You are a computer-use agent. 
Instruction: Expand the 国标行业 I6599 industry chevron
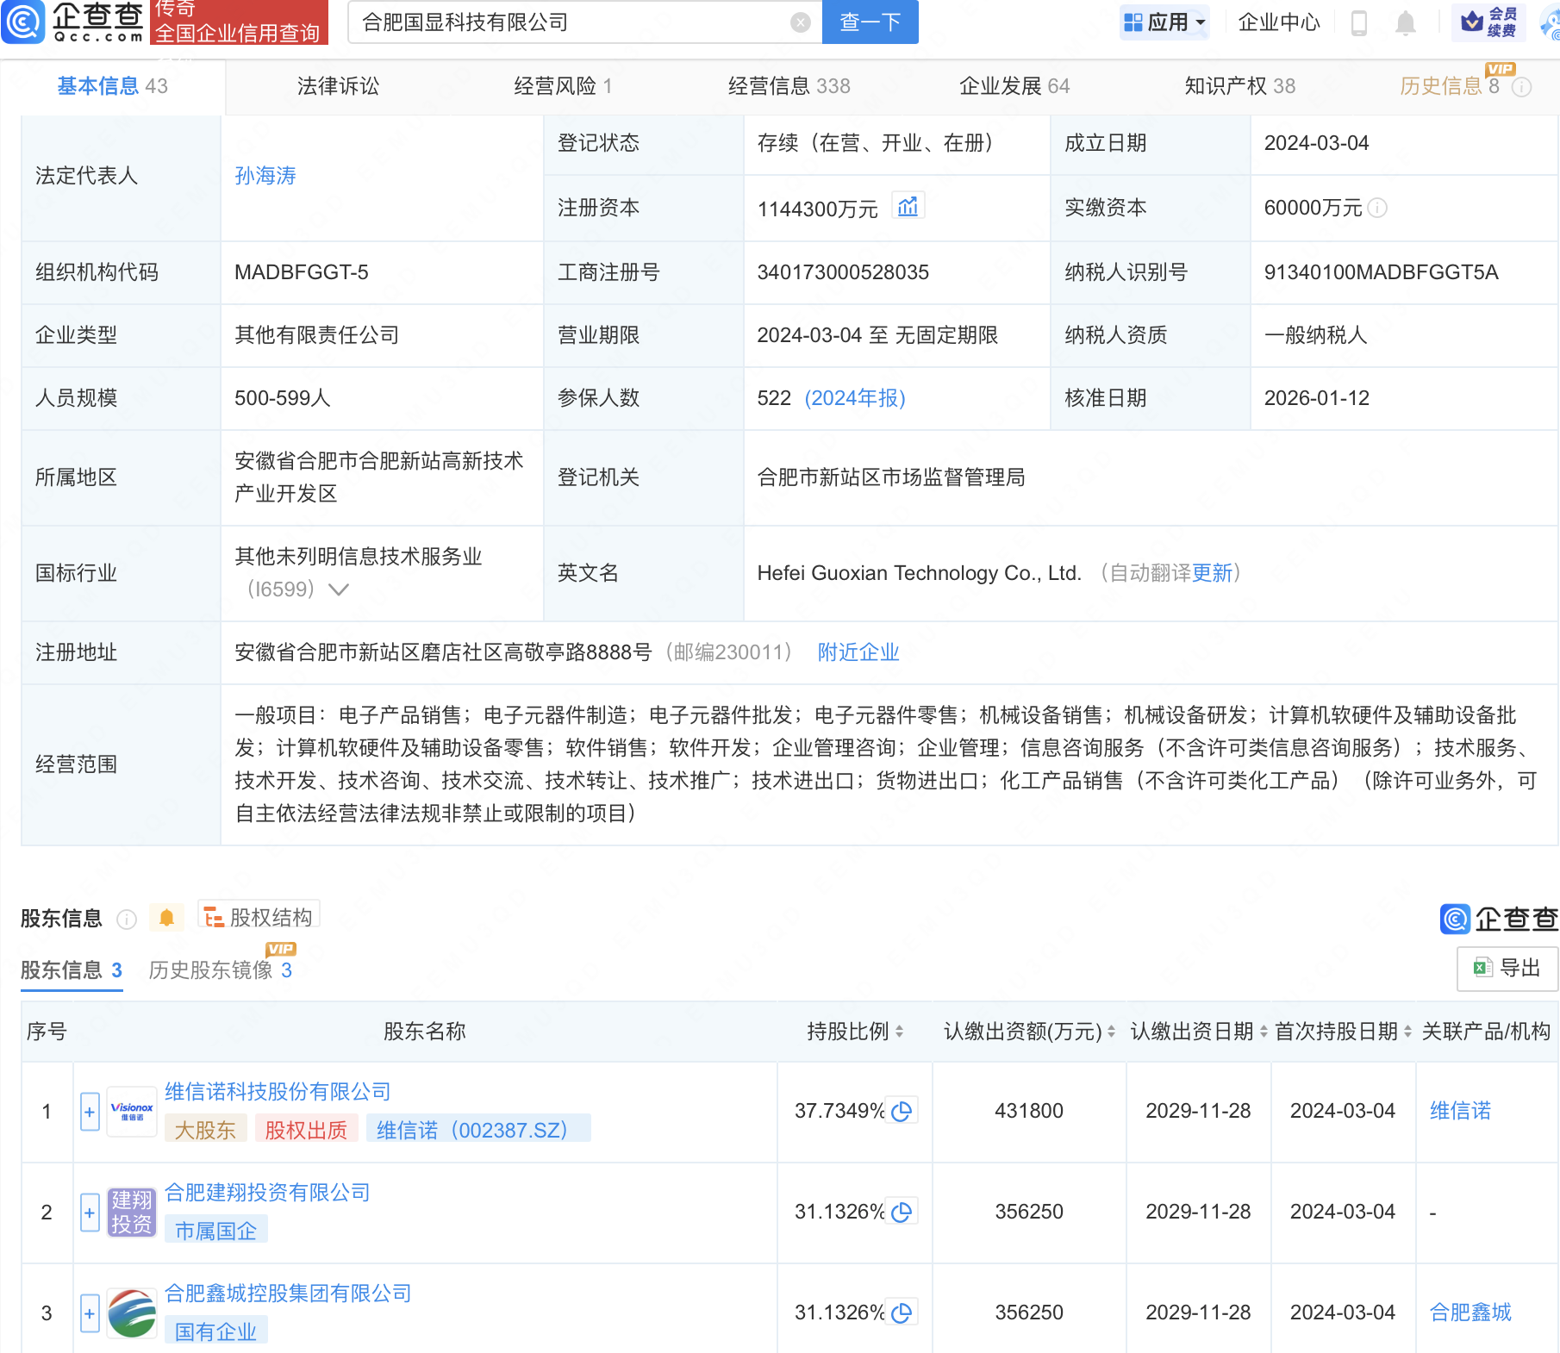pos(339,589)
